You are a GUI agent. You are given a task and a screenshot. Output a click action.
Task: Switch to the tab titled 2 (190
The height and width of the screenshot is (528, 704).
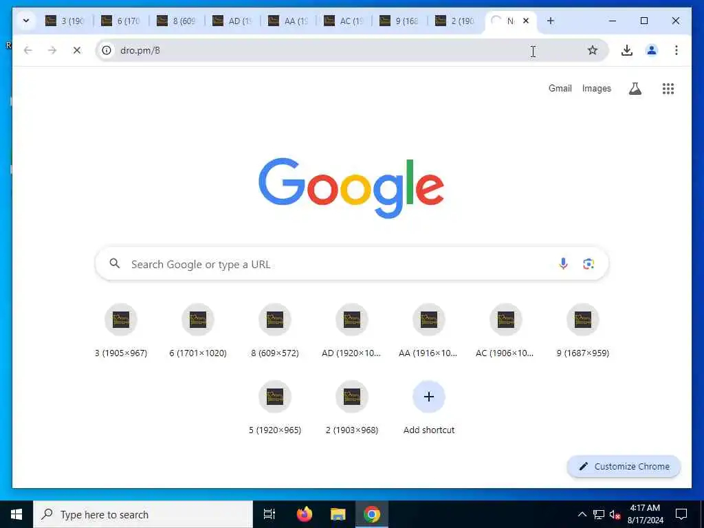[455, 21]
